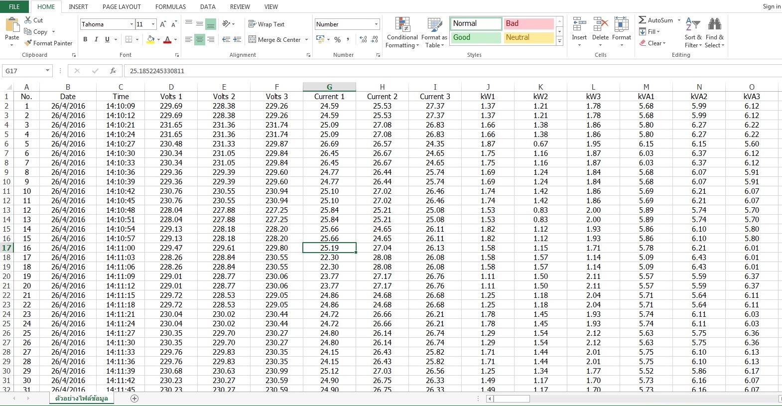
Task: Open the font name Tahoma dropdown
Action: click(x=131, y=24)
